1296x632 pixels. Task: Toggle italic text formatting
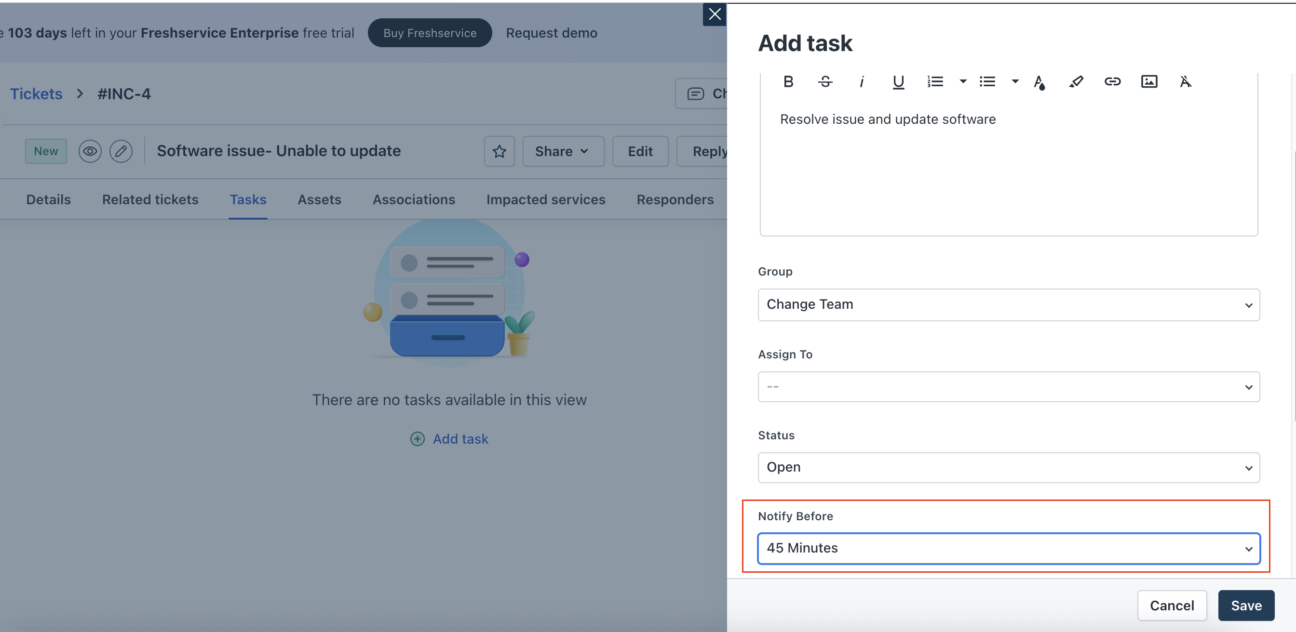[861, 81]
